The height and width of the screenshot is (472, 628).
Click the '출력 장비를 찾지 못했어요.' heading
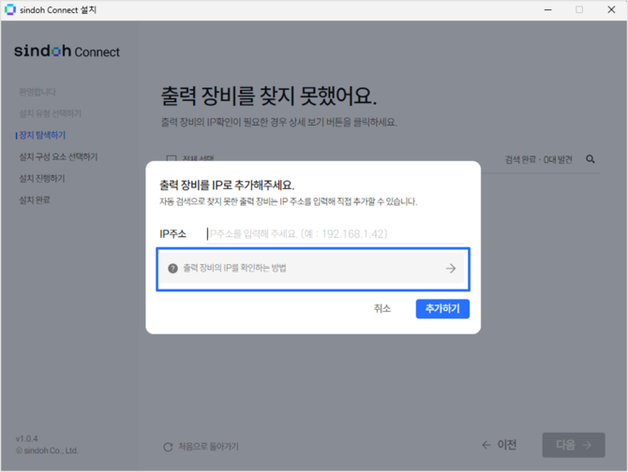click(269, 96)
